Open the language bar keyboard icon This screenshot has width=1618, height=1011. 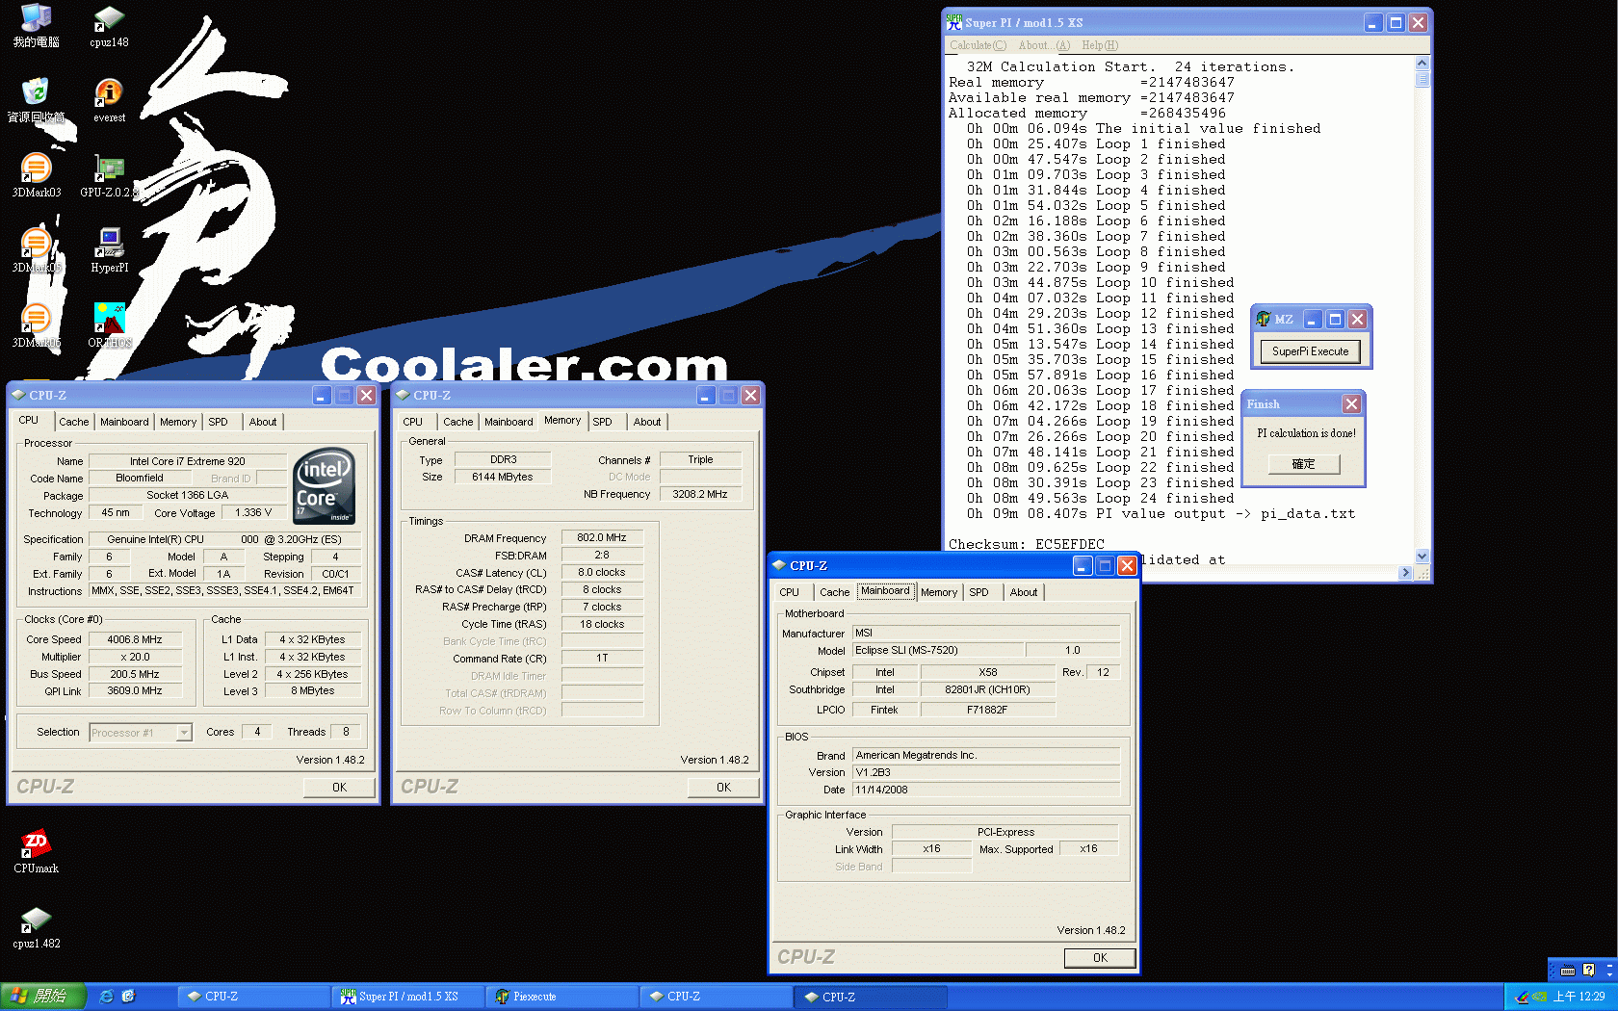coord(1568,970)
